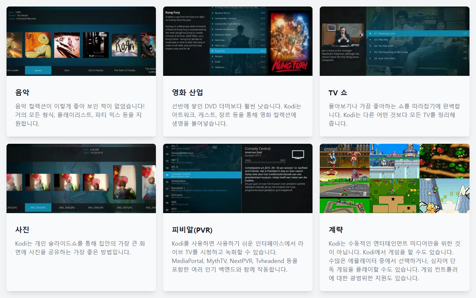This screenshot has height=298, width=476.
Task: Select the description starting with Kodi는 개인 슬라이드쇼를
Action: pyautogui.click(x=81, y=248)
